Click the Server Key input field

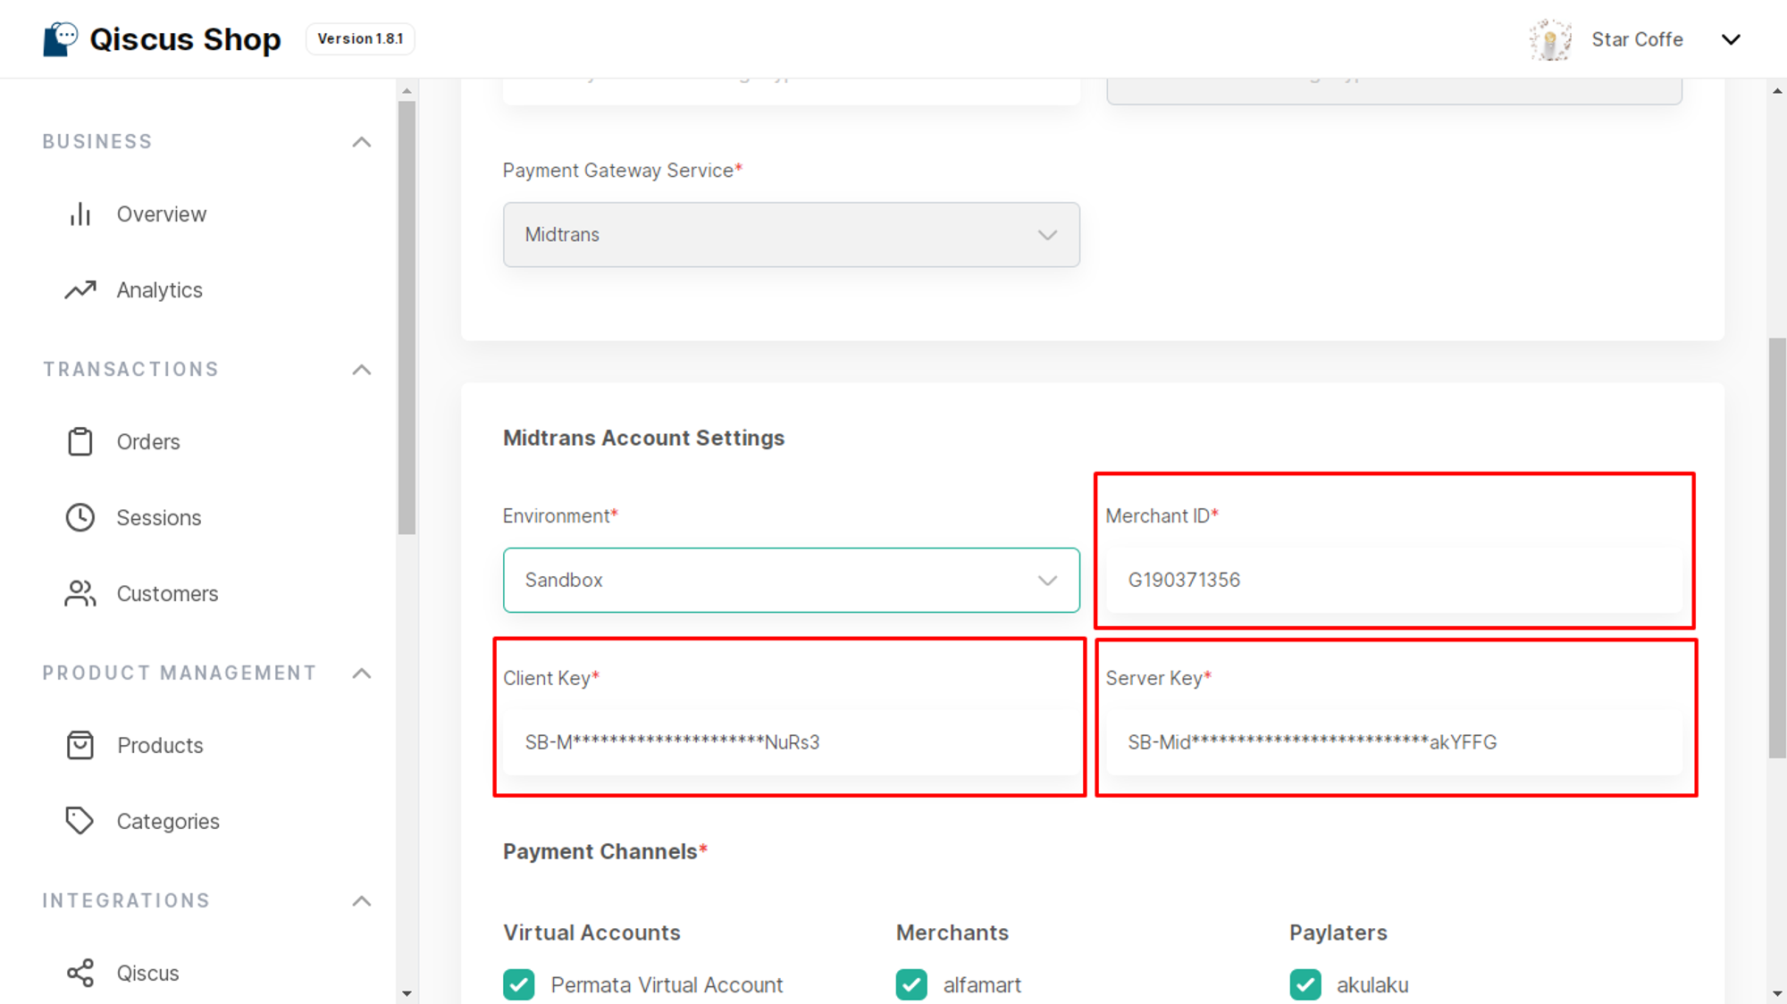click(1394, 742)
